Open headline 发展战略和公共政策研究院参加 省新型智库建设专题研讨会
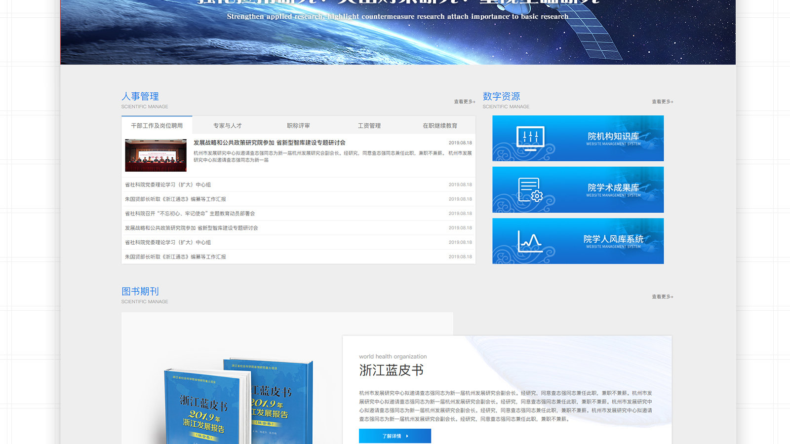The image size is (790, 444). [269, 143]
